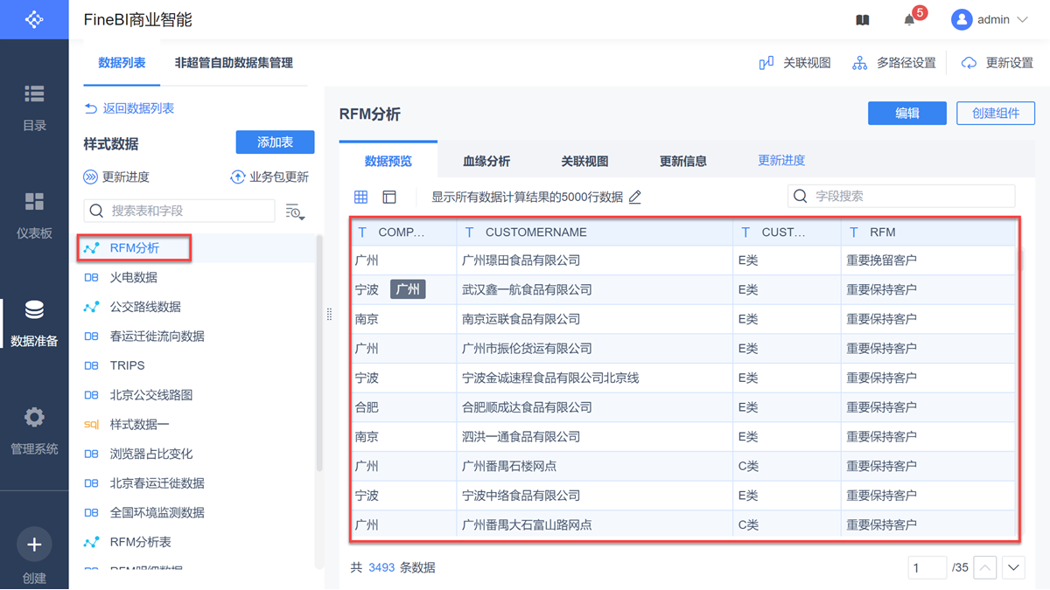Switch to 数据预览 tab

(388, 161)
